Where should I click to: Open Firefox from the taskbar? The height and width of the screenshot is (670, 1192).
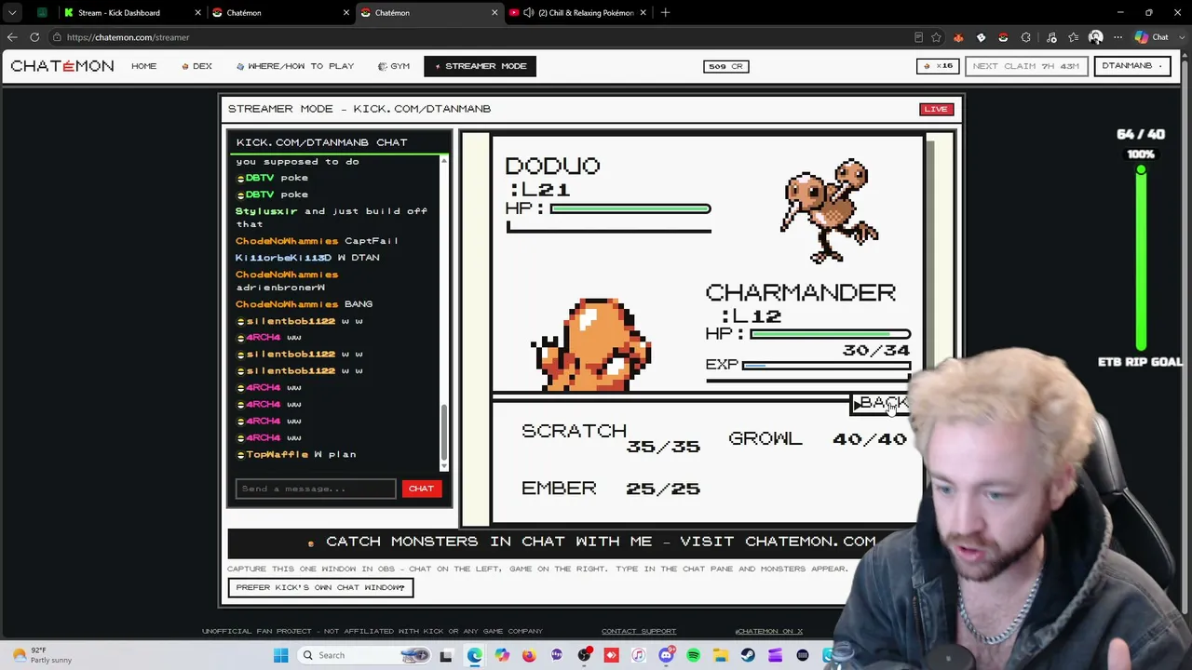529,655
